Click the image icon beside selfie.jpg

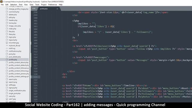pos(7,85)
